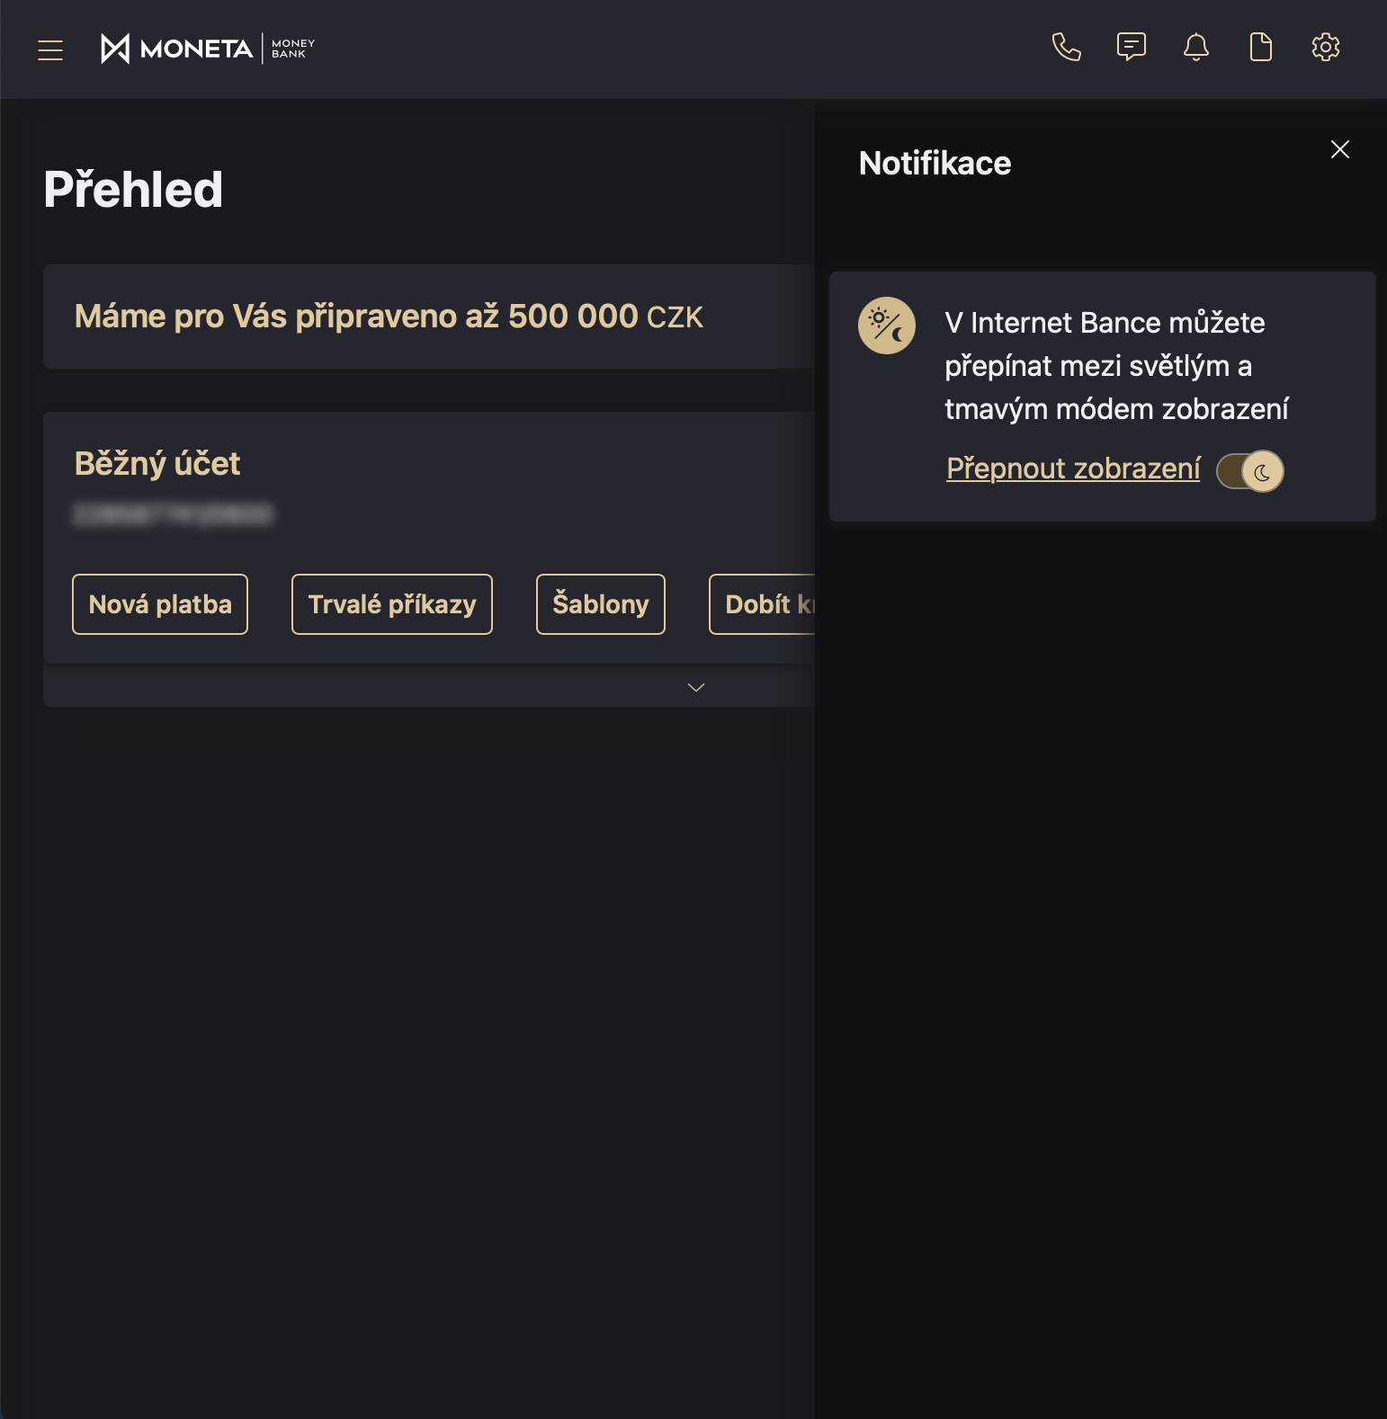Expand the account card chevron
Screen dimensions: 1387x1419
695,688
